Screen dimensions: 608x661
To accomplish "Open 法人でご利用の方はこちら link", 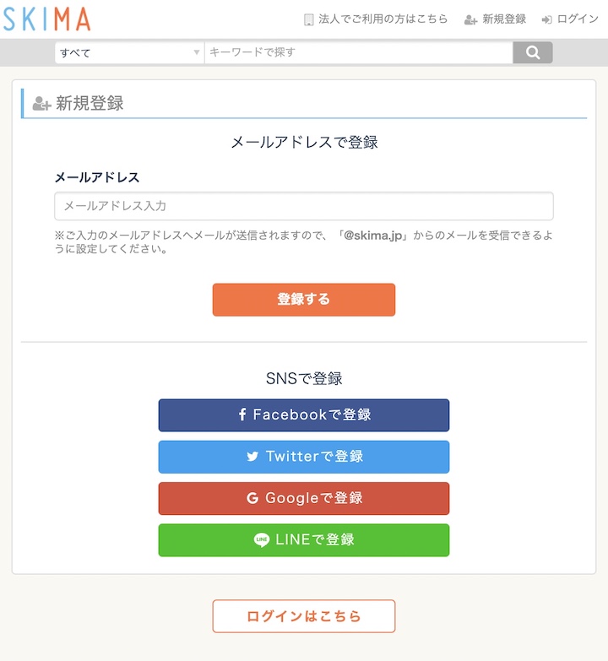I will [x=383, y=19].
